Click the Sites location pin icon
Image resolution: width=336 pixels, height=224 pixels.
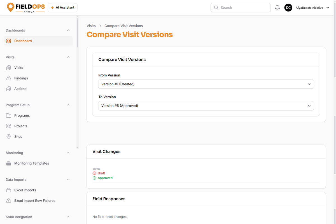pyautogui.click(x=9, y=137)
